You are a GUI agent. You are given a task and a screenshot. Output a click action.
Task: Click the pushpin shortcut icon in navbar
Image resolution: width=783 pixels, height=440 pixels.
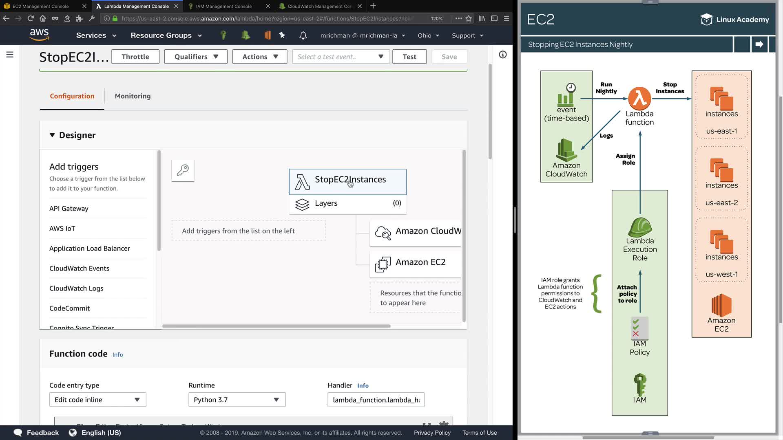click(282, 35)
